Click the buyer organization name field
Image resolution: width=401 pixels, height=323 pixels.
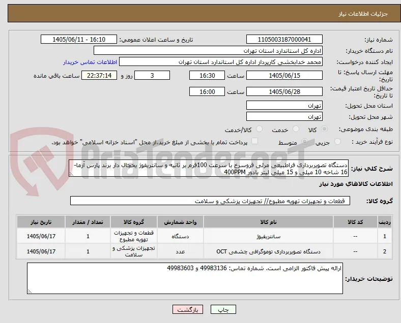click(x=208, y=50)
